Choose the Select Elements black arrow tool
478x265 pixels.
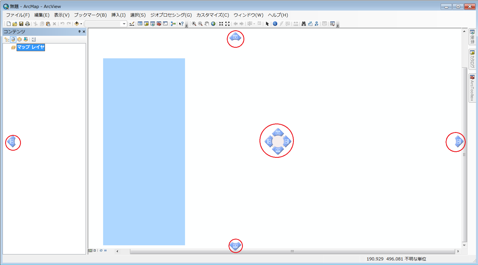click(267, 24)
